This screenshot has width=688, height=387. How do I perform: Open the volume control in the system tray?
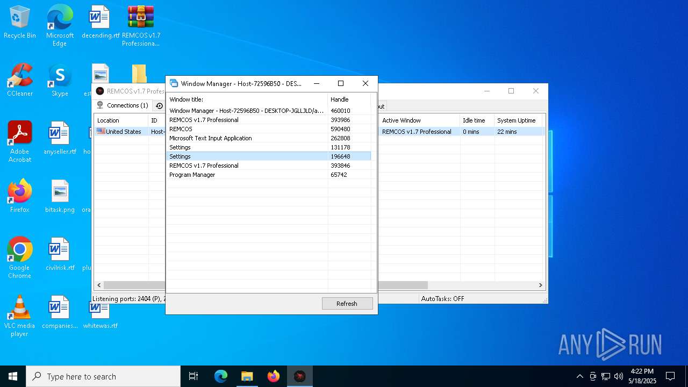[619, 376]
